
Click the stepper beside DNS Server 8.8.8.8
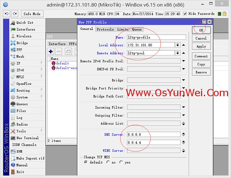point(184,134)
